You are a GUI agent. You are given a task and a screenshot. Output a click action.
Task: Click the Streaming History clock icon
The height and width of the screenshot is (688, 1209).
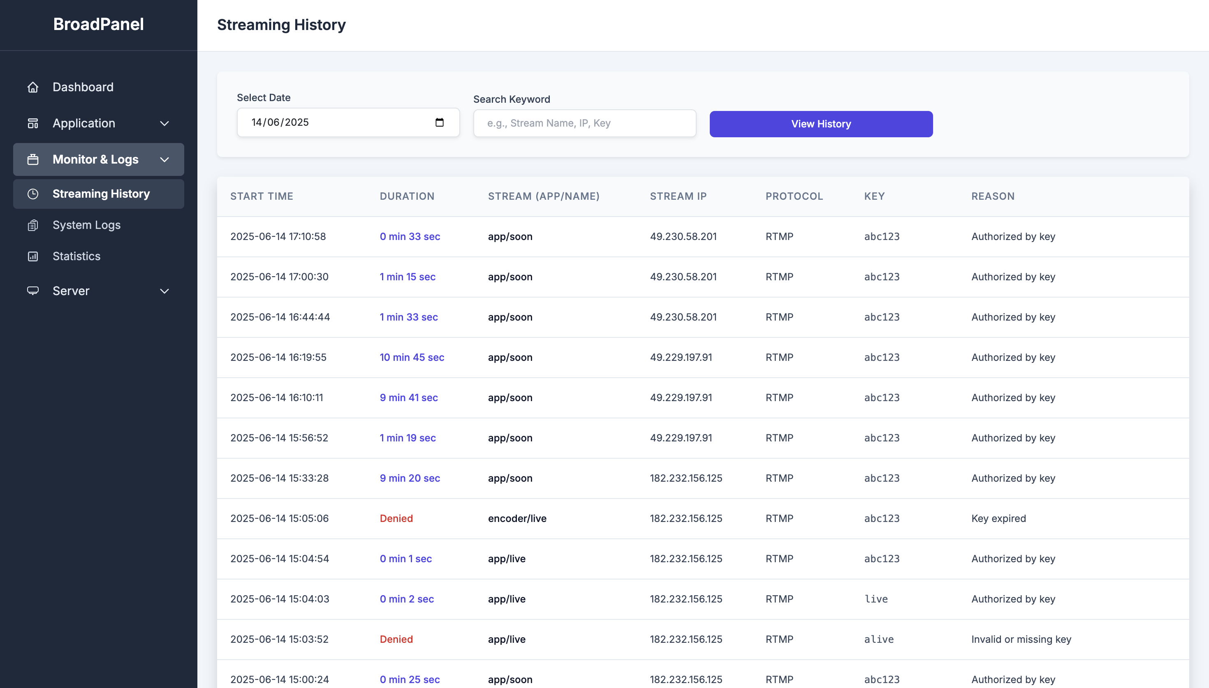coord(32,194)
